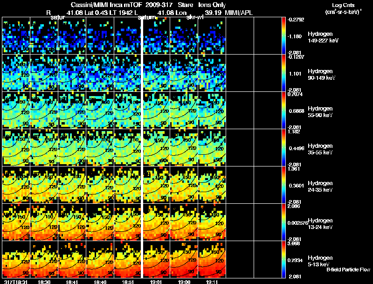Click the 0.6868 color scale value
The height and width of the screenshot is (284, 373).
(x=297, y=111)
